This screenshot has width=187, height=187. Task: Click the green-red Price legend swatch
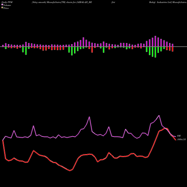(2, 8)
